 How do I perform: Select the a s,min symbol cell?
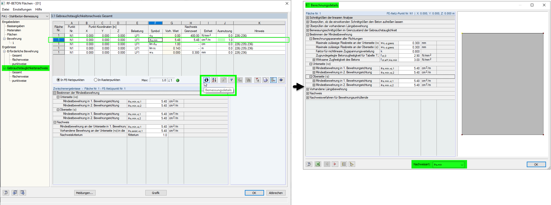[155, 40]
